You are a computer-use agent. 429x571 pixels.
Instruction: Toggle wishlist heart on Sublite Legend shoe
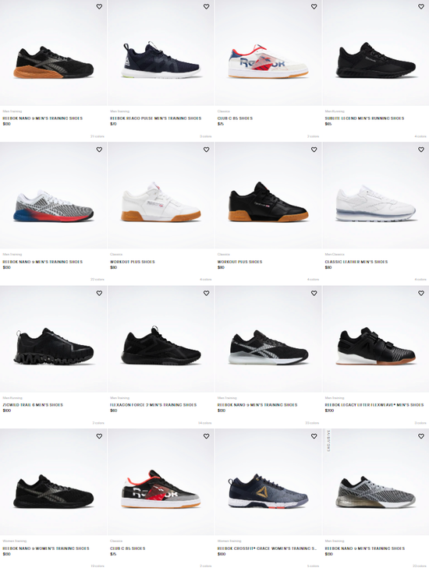(421, 6)
